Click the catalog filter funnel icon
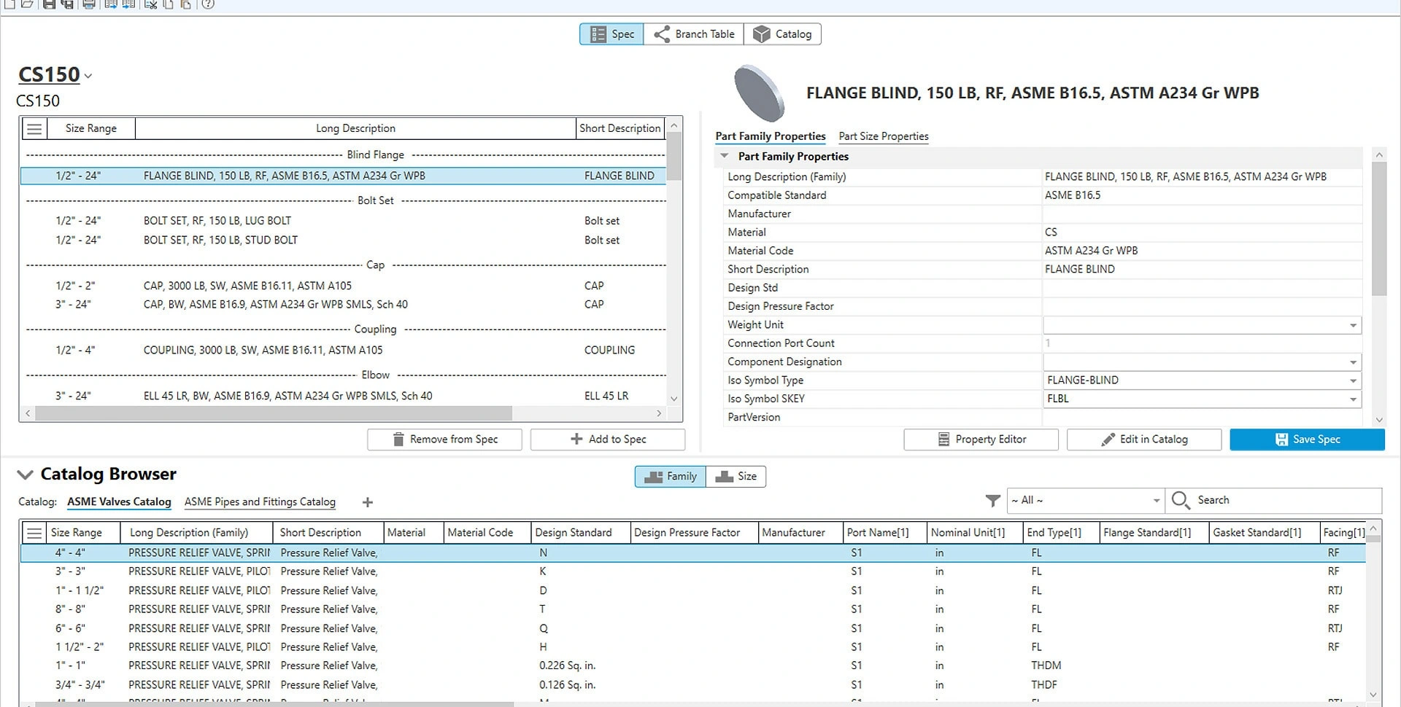Image resolution: width=1401 pixels, height=707 pixels. [992, 500]
